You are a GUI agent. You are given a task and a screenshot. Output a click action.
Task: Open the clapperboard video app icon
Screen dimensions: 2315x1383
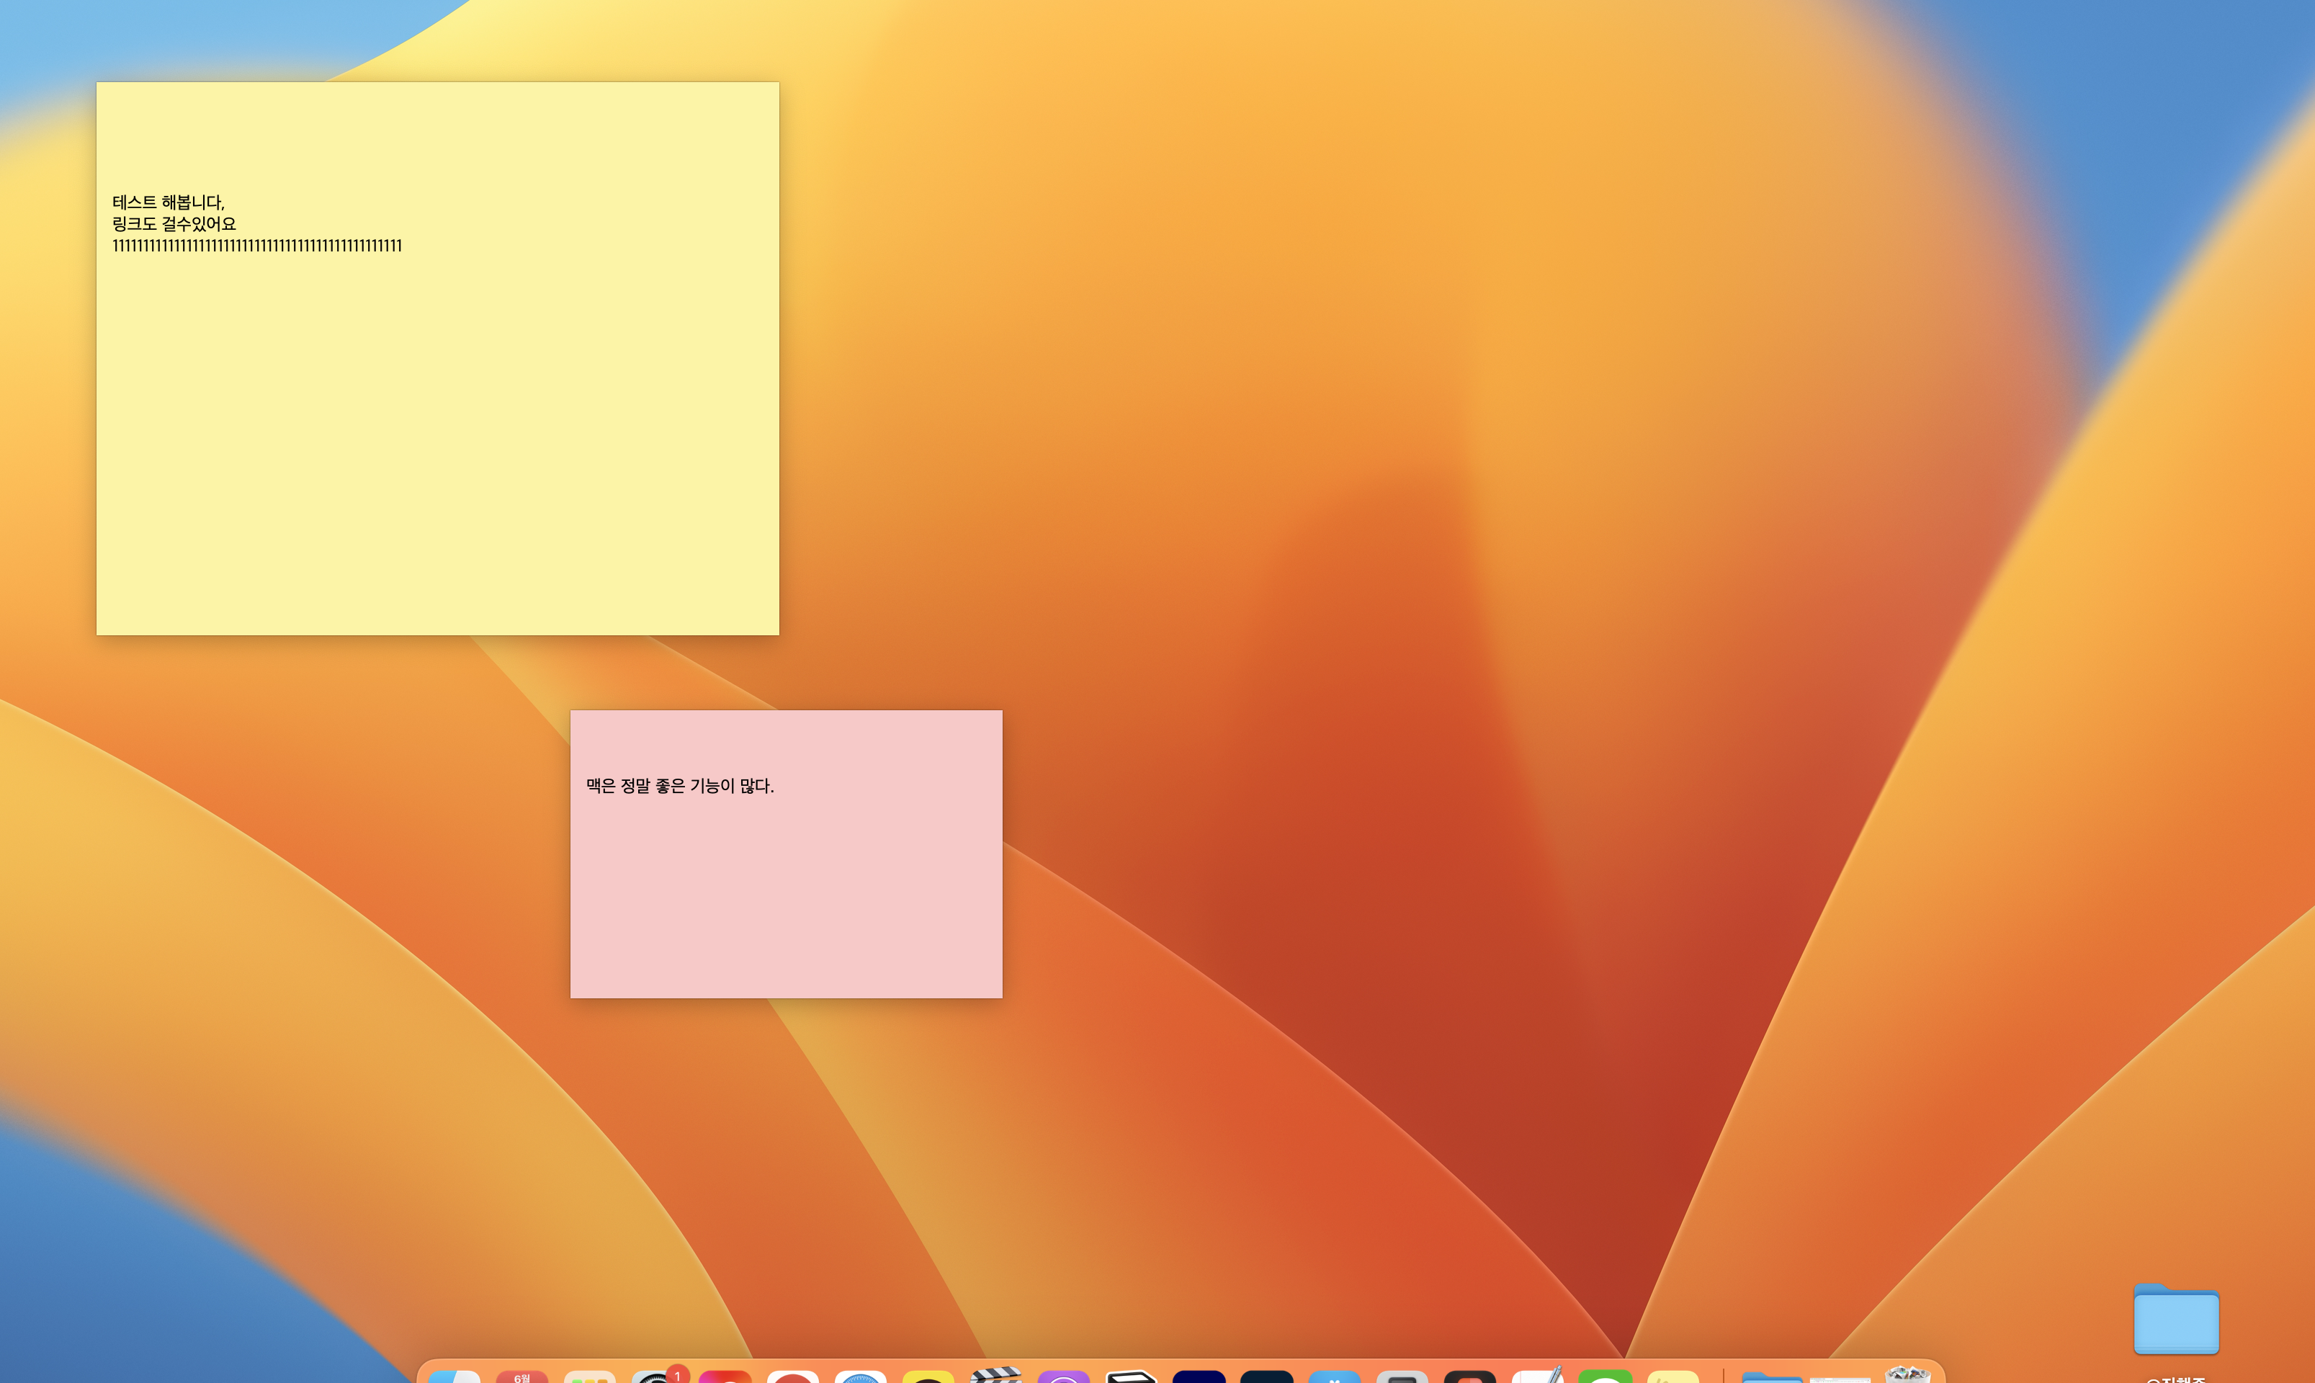point(995,1376)
